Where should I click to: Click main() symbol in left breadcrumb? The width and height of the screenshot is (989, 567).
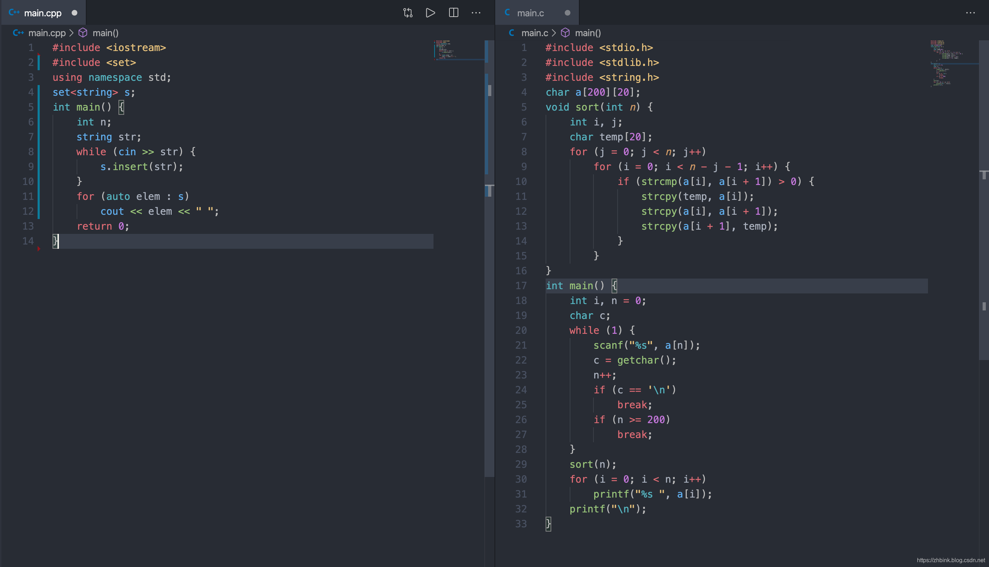pos(105,33)
